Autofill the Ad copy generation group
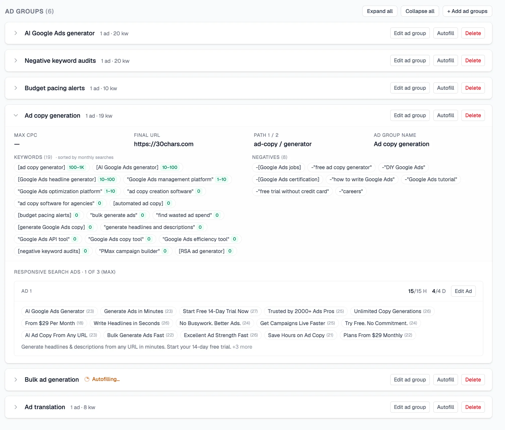This screenshot has width=505, height=430. tap(445, 115)
